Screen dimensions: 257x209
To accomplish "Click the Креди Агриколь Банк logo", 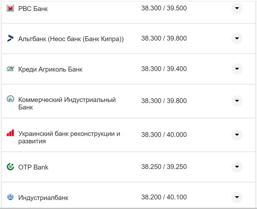I will coord(10,69).
